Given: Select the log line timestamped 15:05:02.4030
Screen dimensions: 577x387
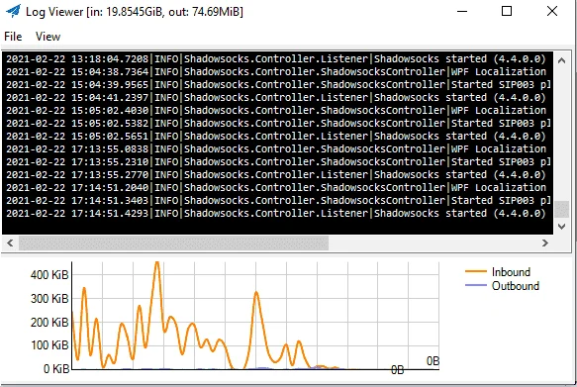Looking at the screenshot, I should (x=277, y=111).
